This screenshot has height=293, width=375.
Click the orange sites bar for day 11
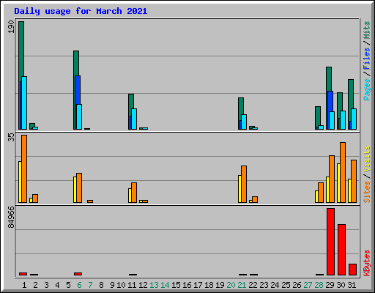click(x=134, y=193)
